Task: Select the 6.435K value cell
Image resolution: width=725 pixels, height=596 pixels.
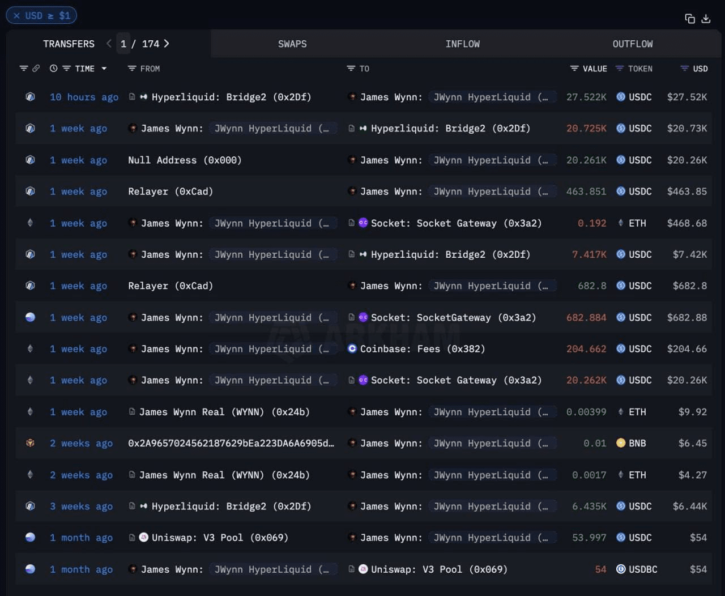Action: (x=589, y=506)
